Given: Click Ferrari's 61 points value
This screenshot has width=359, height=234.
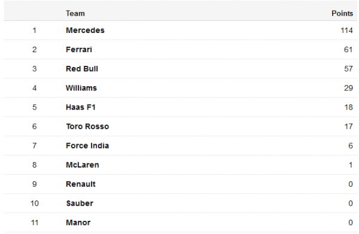Looking at the screenshot, I should click(348, 50).
